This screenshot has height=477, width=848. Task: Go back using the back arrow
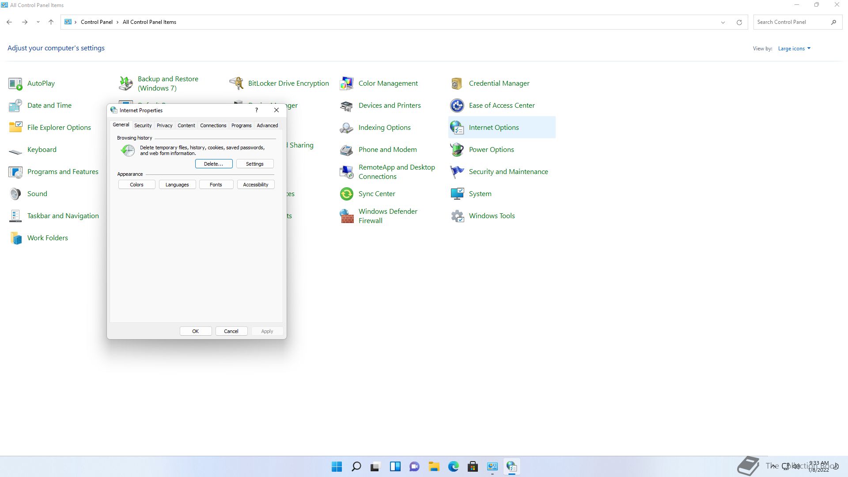[9, 22]
